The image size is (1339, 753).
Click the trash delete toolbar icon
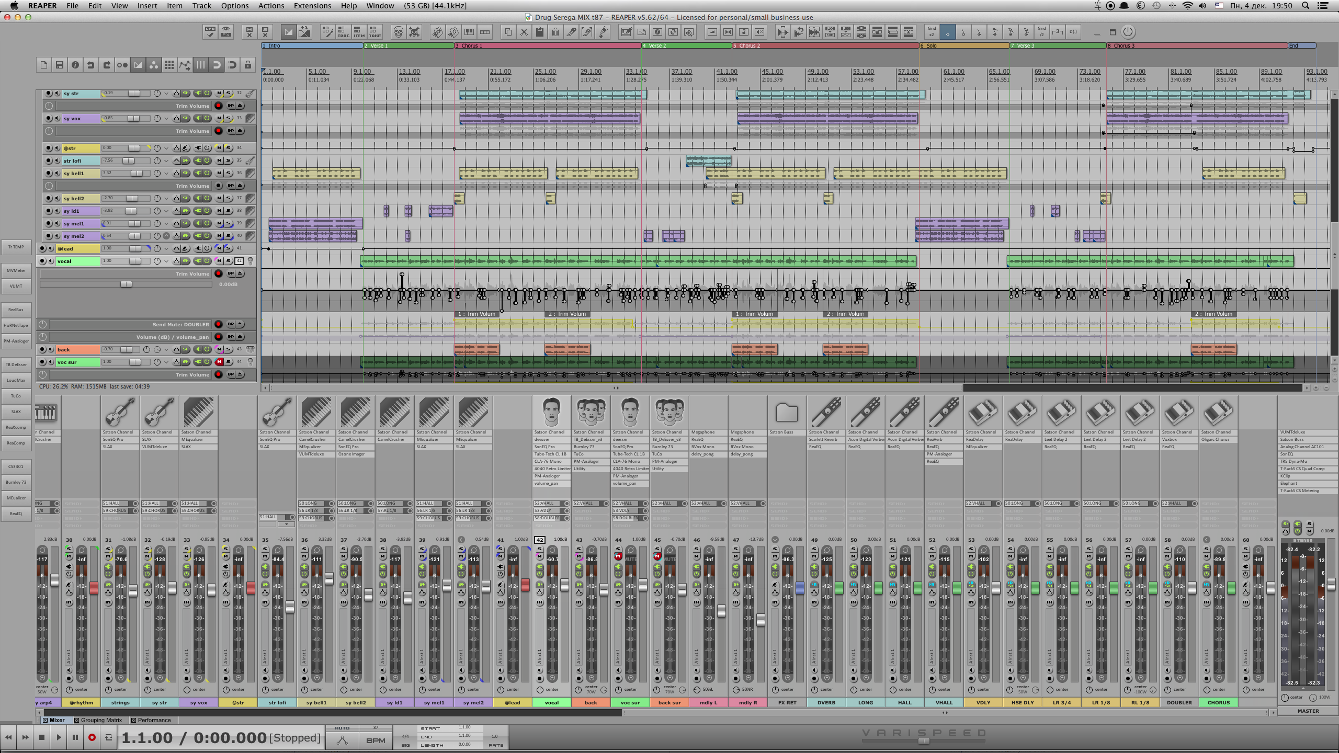coord(555,32)
